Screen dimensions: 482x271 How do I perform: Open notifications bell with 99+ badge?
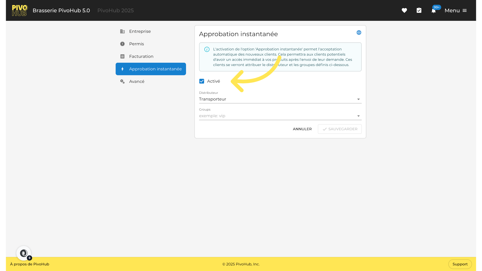434,11
